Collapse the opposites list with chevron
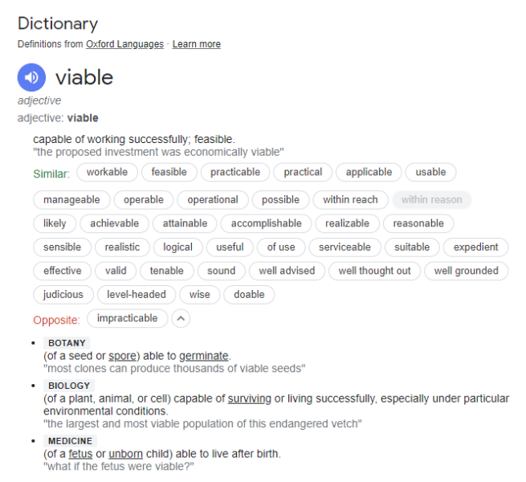 tap(181, 319)
